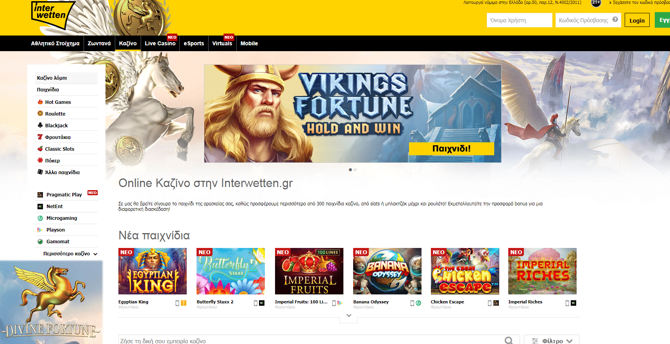Open Egyptian King game thumbnail

152,271
